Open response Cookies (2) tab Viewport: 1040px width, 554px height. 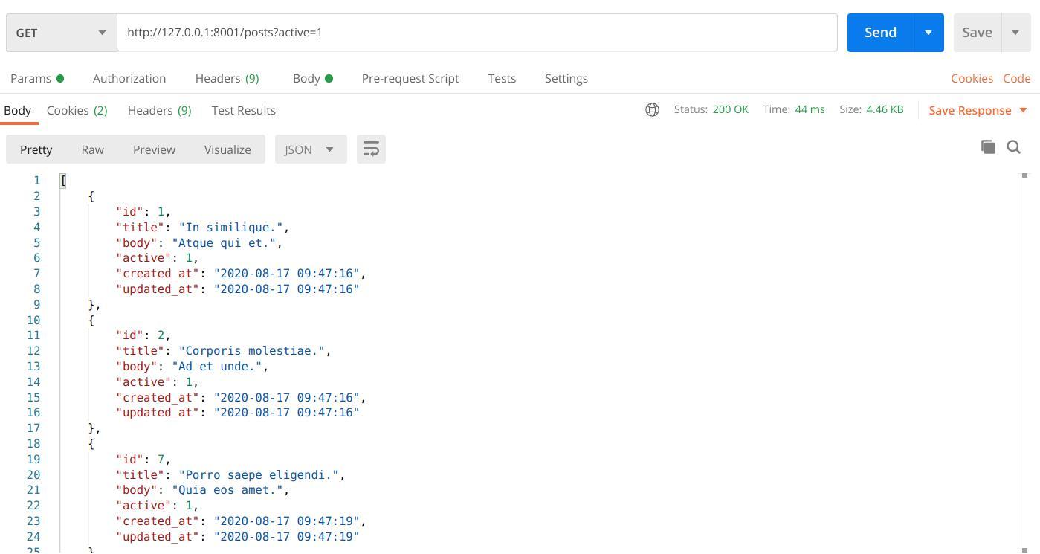[77, 110]
